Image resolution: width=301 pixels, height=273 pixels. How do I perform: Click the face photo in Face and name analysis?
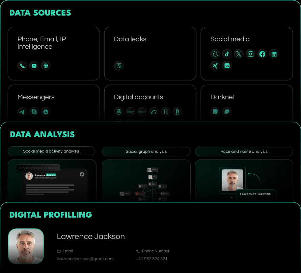(232, 180)
